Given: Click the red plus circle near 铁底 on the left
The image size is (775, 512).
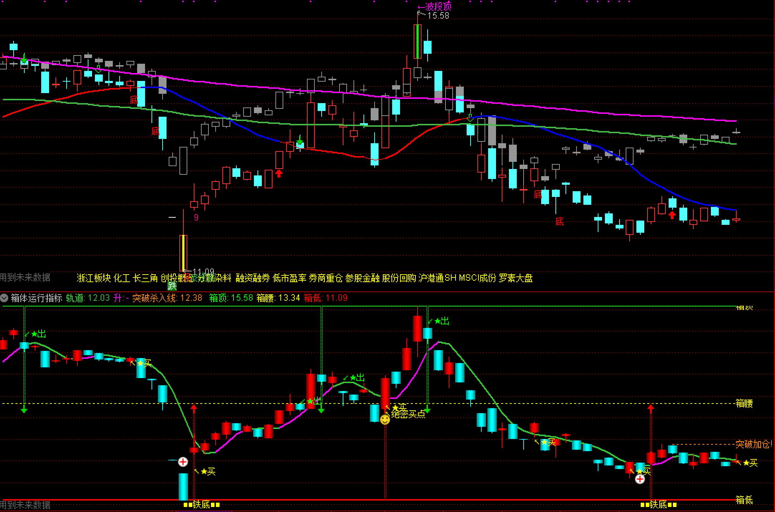Looking at the screenshot, I should tap(183, 462).
